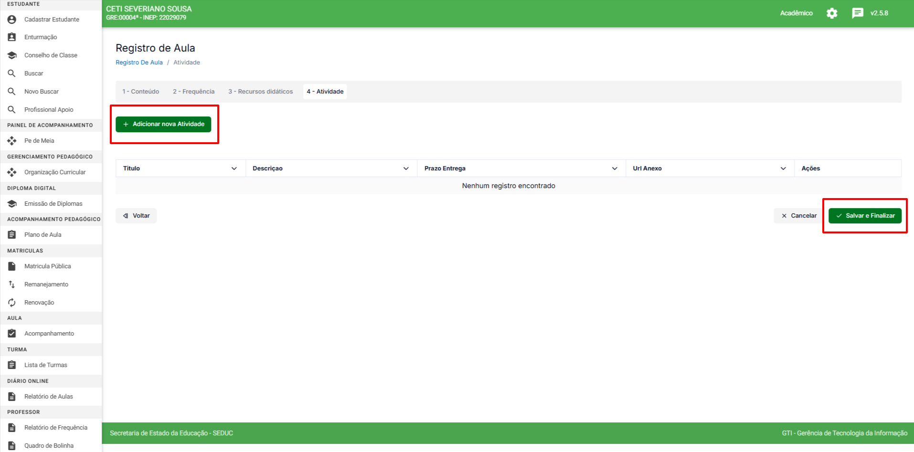Image resolution: width=914 pixels, height=452 pixels.
Task: Click the Remanejamento swap arrows icon
Action: tap(12, 284)
